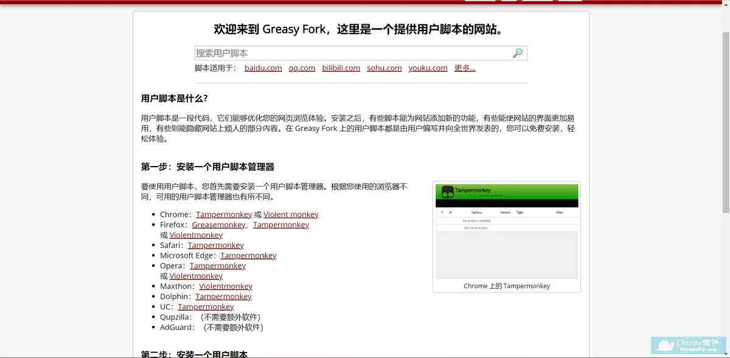Open Tampermonkey link for UC
This screenshot has height=358, width=730.
point(206,307)
